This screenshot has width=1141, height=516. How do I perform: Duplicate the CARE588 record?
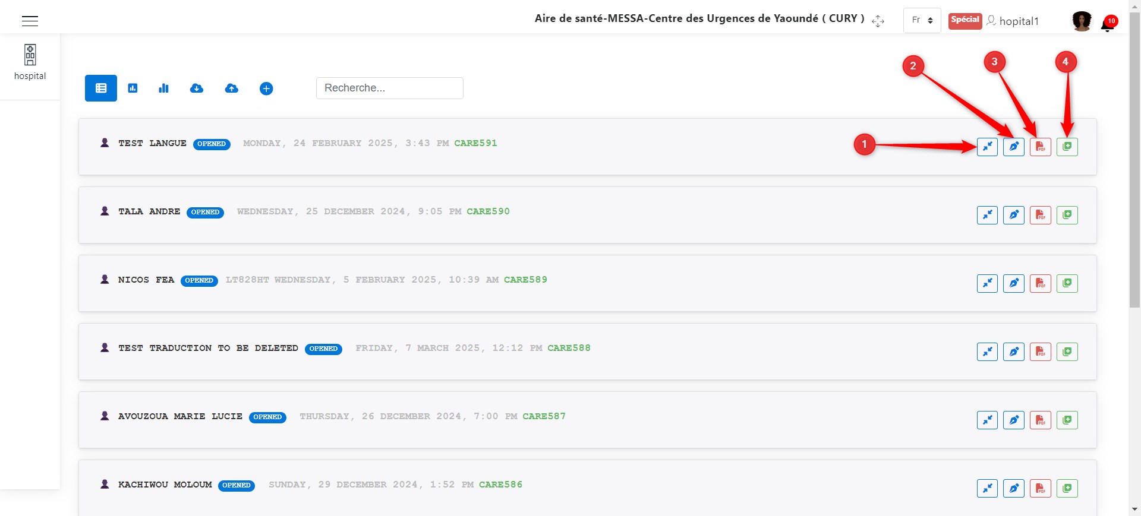(1067, 352)
